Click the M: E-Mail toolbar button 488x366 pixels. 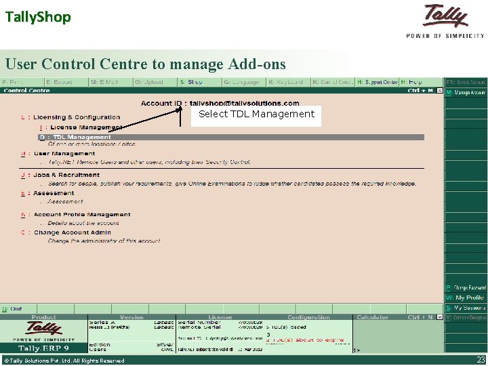tap(111, 82)
